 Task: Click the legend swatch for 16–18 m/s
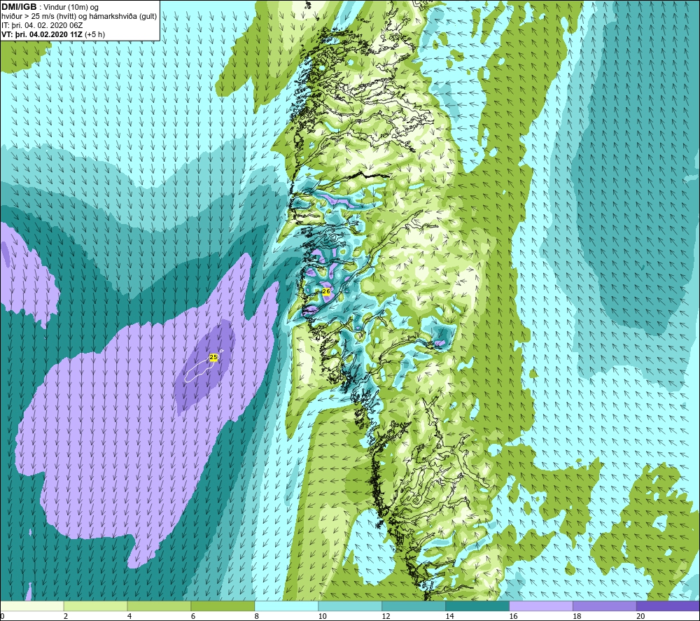coord(540,606)
